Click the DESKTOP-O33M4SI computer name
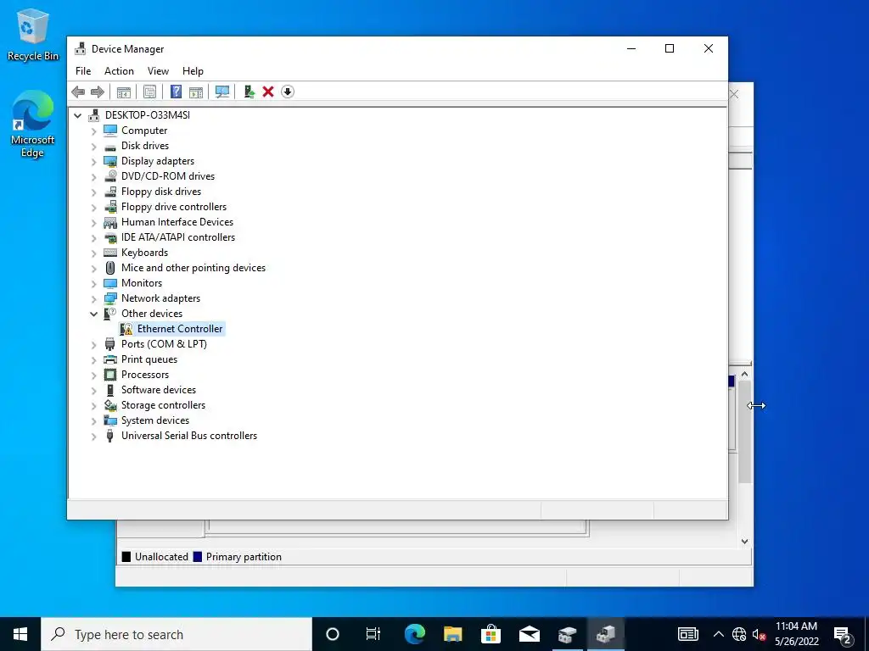The height and width of the screenshot is (651, 869). click(148, 115)
